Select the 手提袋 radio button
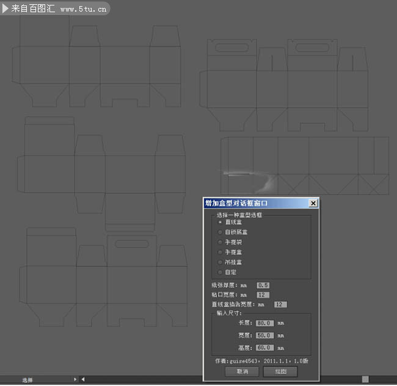Viewport: 397px width, 386px height. tap(220, 242)
